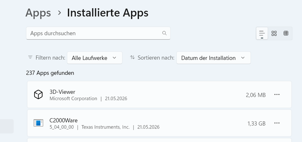Viewport: 302px width, 142px height.
Task: Click Texas Instruments, Inc. publisher text
Action: (x=105, y=127)
